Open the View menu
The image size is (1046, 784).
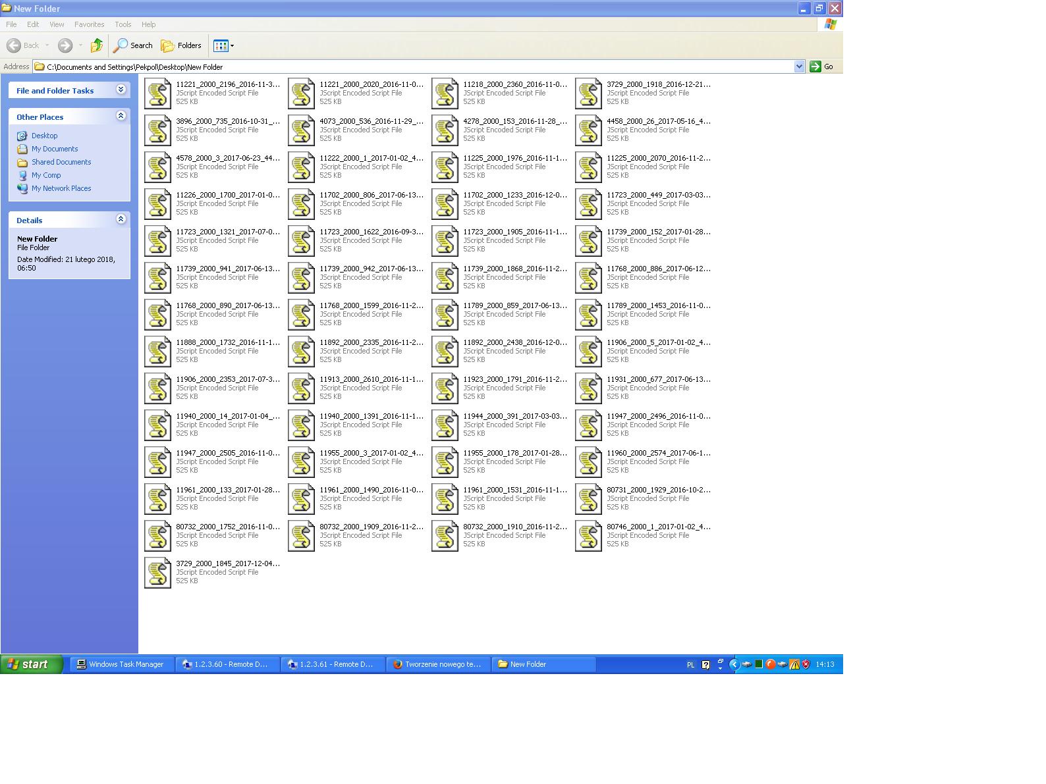(57, 24)
